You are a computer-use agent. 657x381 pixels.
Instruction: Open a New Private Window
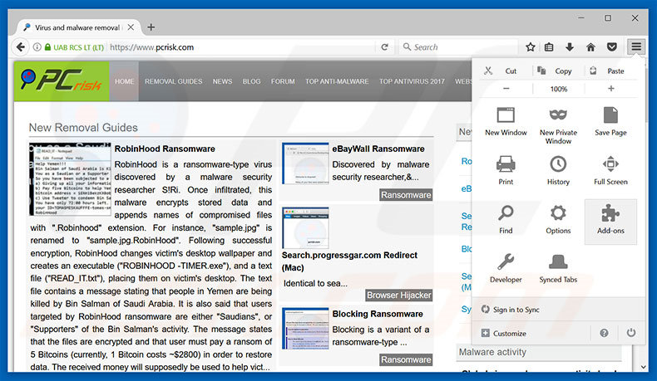(558, 125)
